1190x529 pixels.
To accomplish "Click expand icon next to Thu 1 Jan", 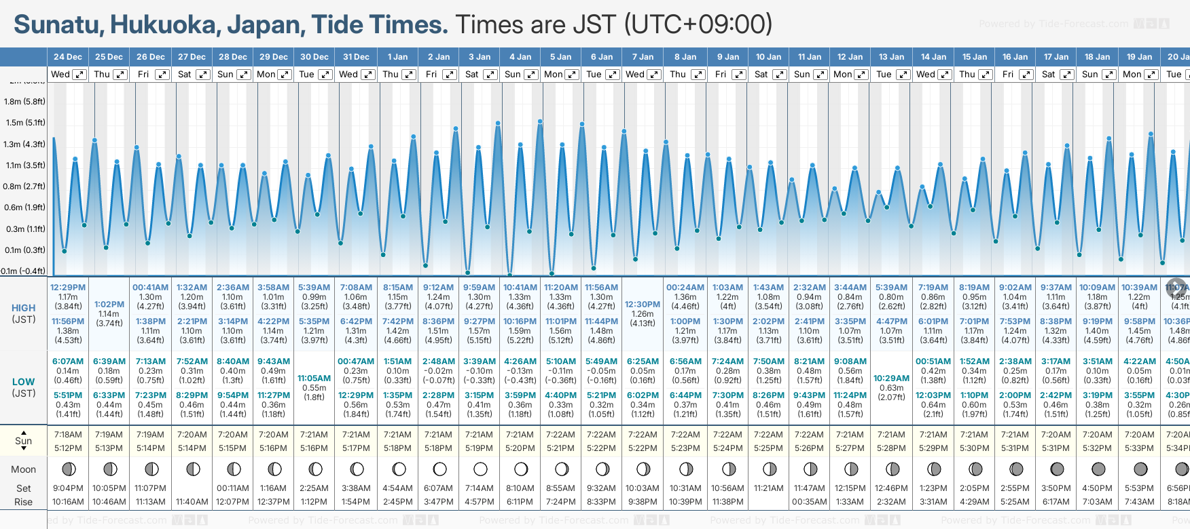I will coord(409,75).
